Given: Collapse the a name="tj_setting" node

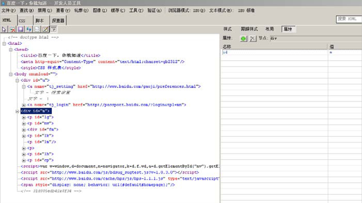Looking at the screenshot, I should pos(24,87).
